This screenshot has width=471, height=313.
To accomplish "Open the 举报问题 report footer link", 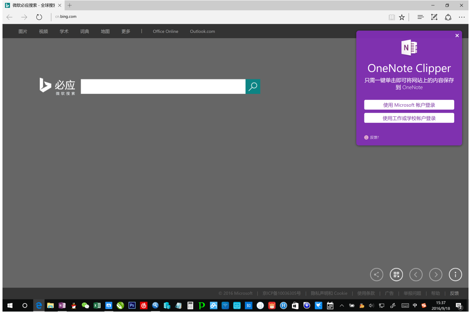I will tap(413, 293).
